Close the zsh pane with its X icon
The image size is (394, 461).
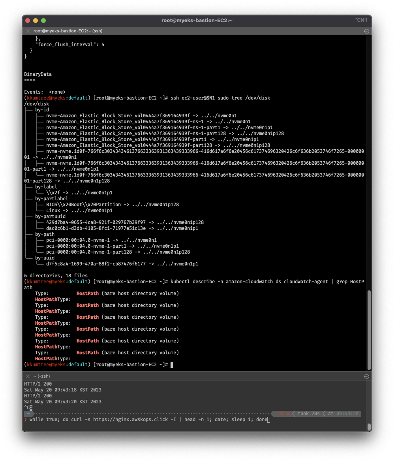(28, 376)
